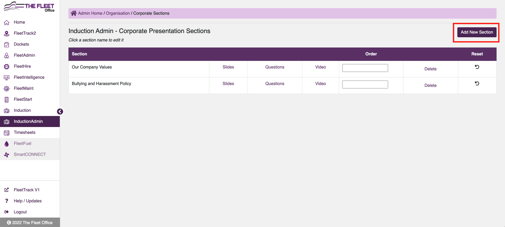Screen dimensions: 505x227
Task: Click the breadcrumb home icon
Action: coord(74,13)
